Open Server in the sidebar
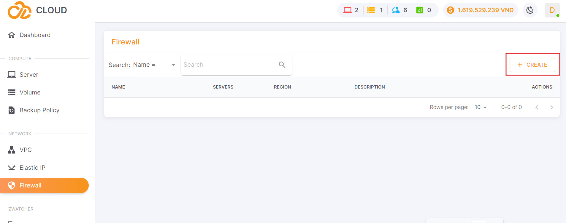Image resolution: width=566 pixels, height=223 pixels. pos(45,75)
